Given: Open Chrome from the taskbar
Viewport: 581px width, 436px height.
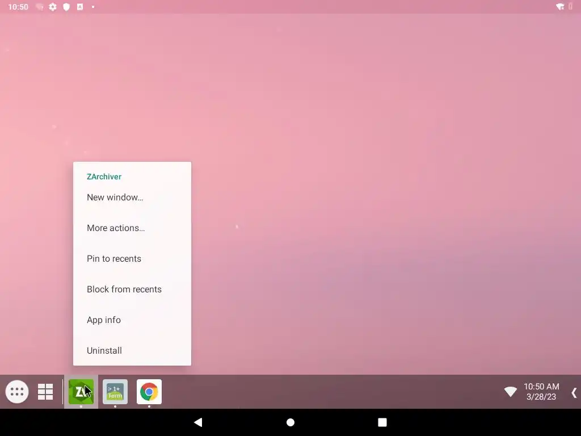Looking at the screenshot, I should tap(149, 392).
